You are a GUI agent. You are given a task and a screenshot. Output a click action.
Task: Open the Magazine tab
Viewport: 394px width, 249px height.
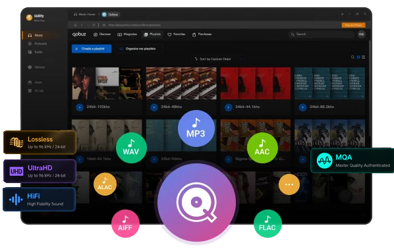127,34
